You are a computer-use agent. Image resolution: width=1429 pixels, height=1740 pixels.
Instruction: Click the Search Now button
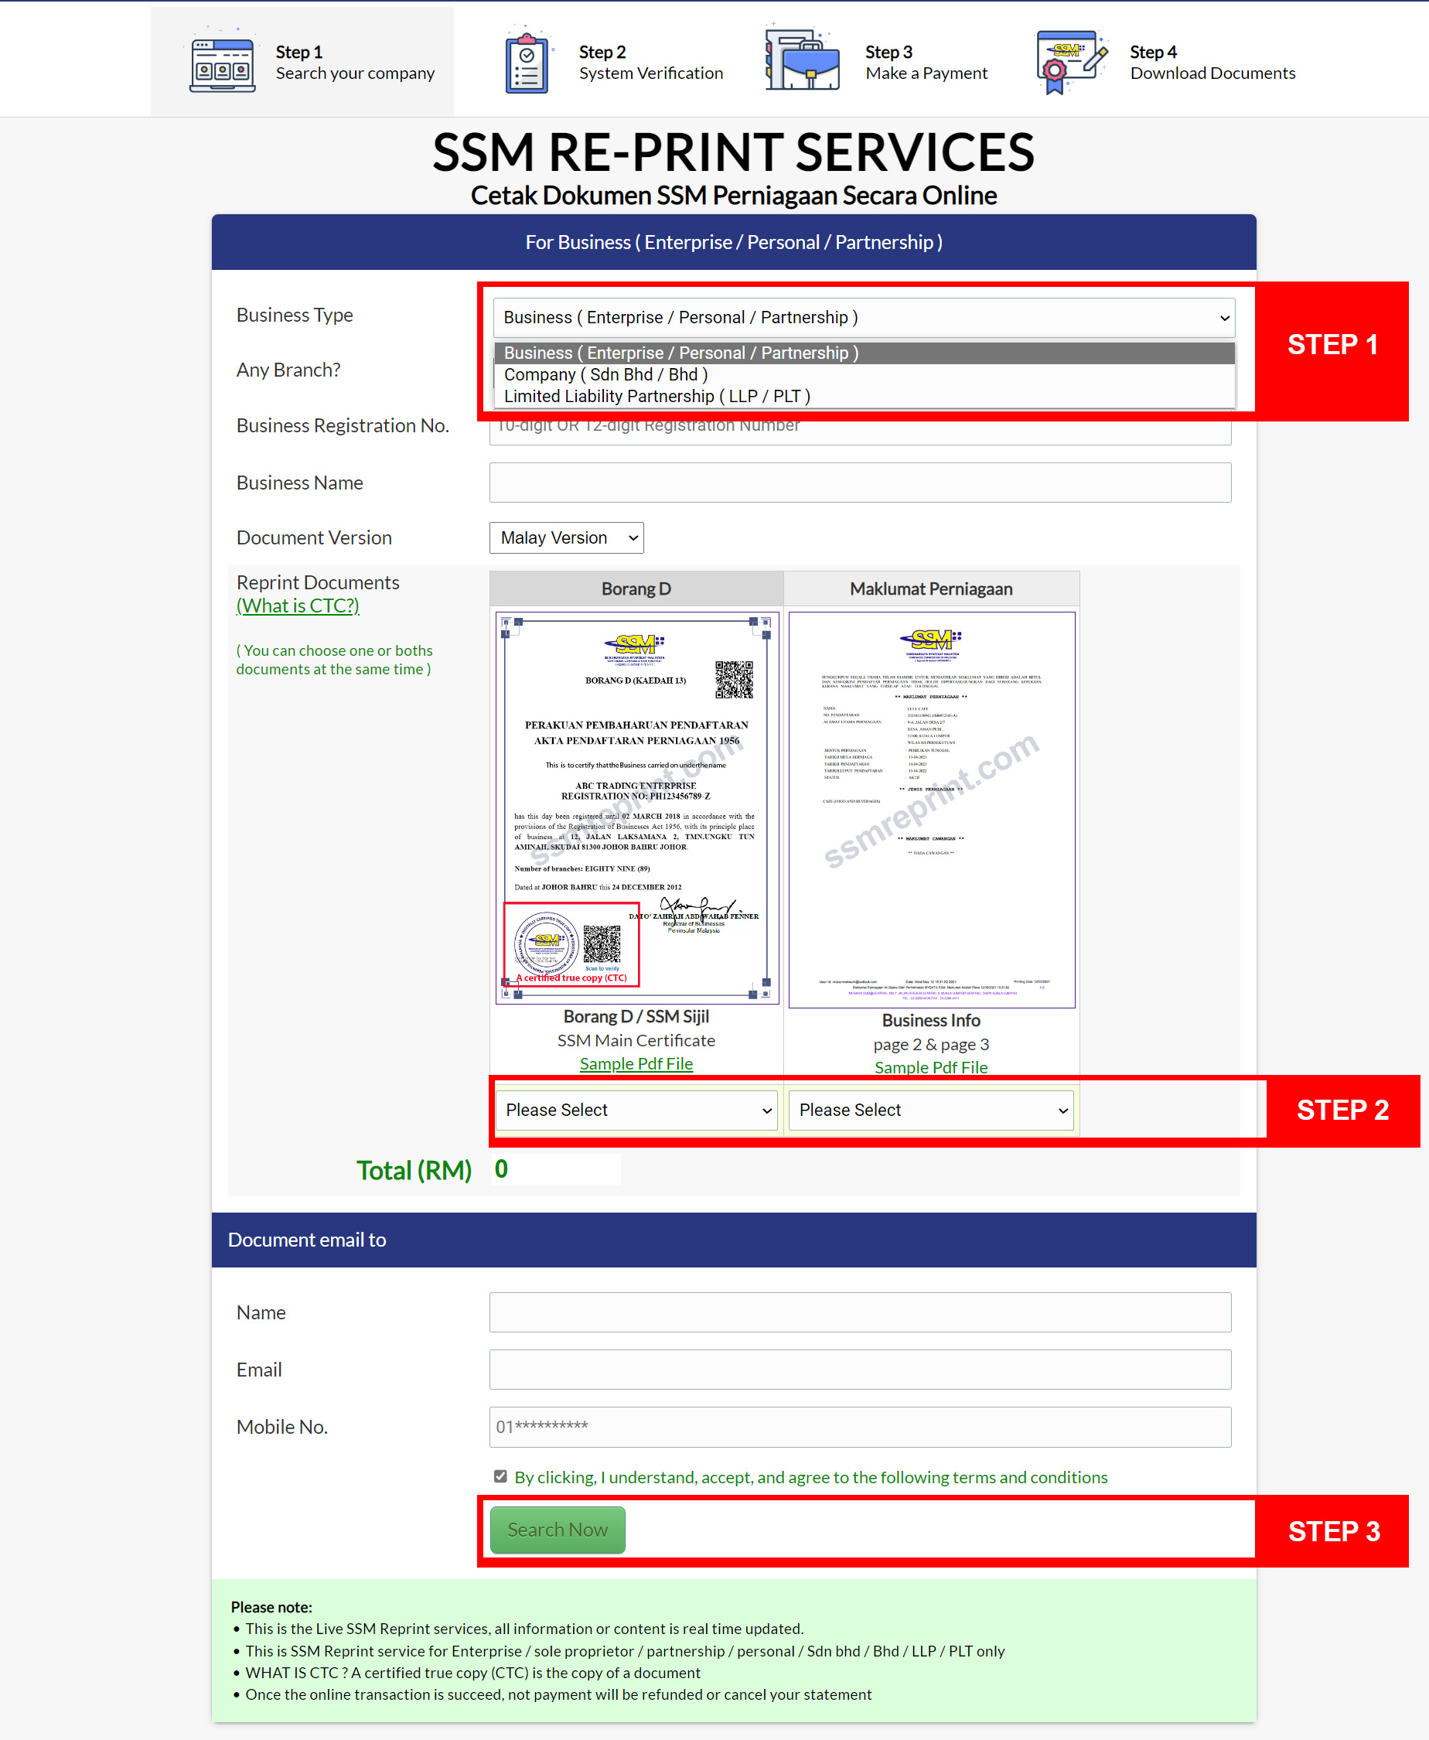(x=558, y=1530)
